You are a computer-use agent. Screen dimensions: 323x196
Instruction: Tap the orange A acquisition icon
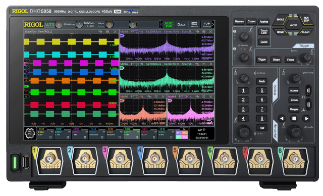[79, 25]
